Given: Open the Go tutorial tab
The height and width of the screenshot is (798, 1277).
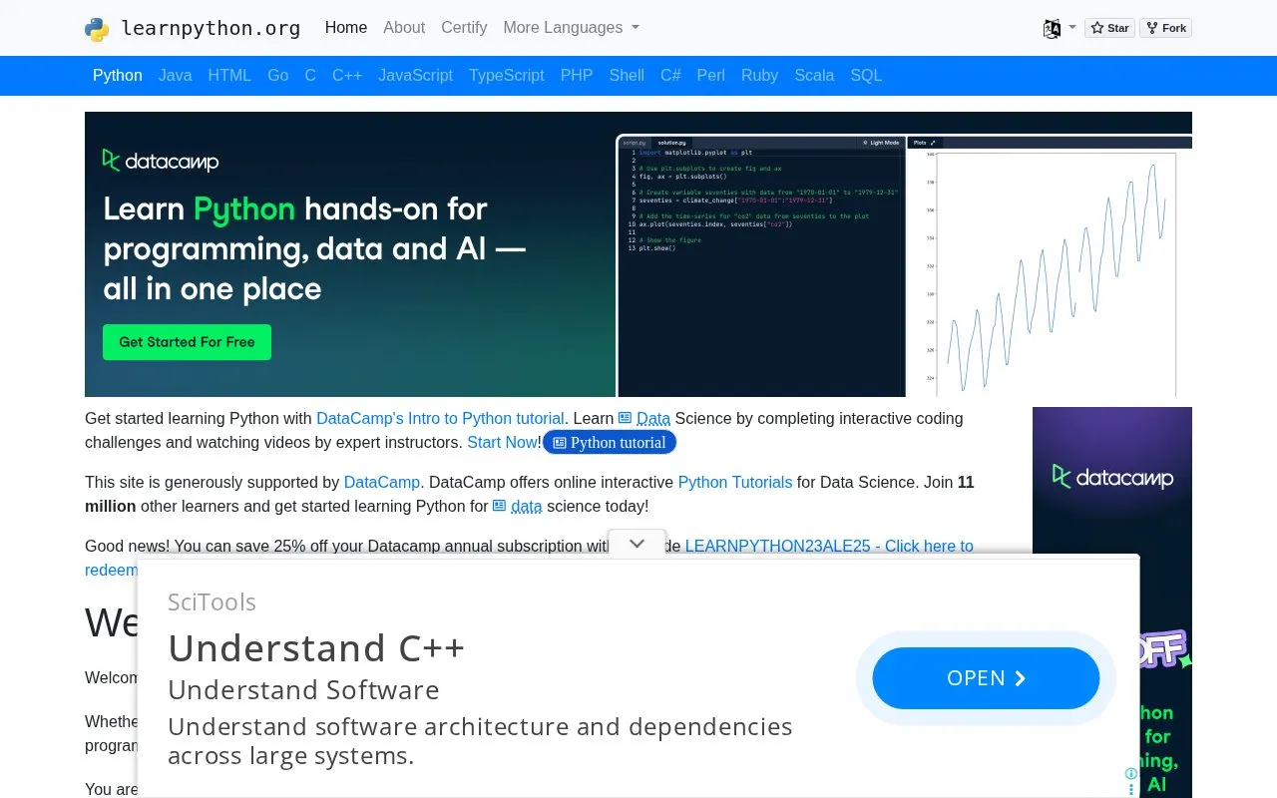Looking at the screenshot, I should [x=278, y=76].
